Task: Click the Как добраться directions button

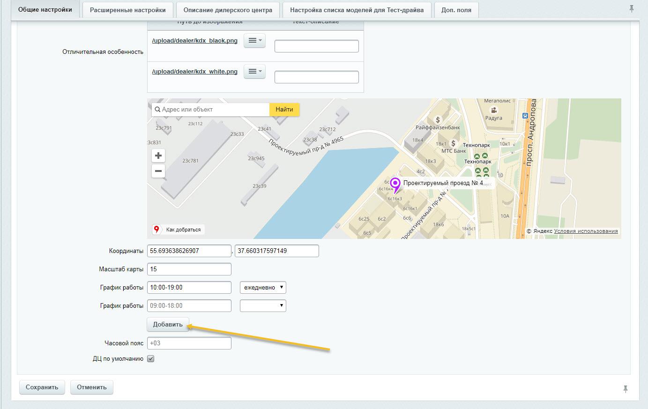Action: [x=179, y=230]
